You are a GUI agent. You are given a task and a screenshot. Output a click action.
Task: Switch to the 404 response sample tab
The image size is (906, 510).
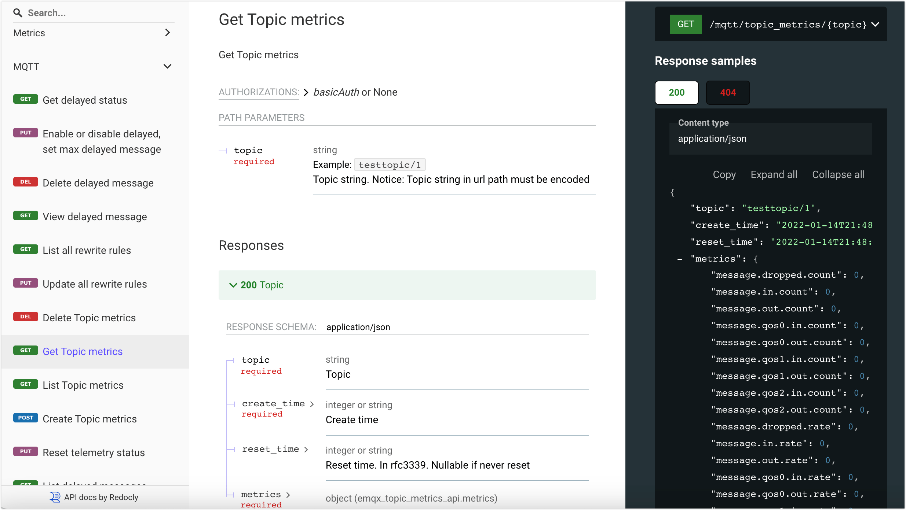point(728,92)
